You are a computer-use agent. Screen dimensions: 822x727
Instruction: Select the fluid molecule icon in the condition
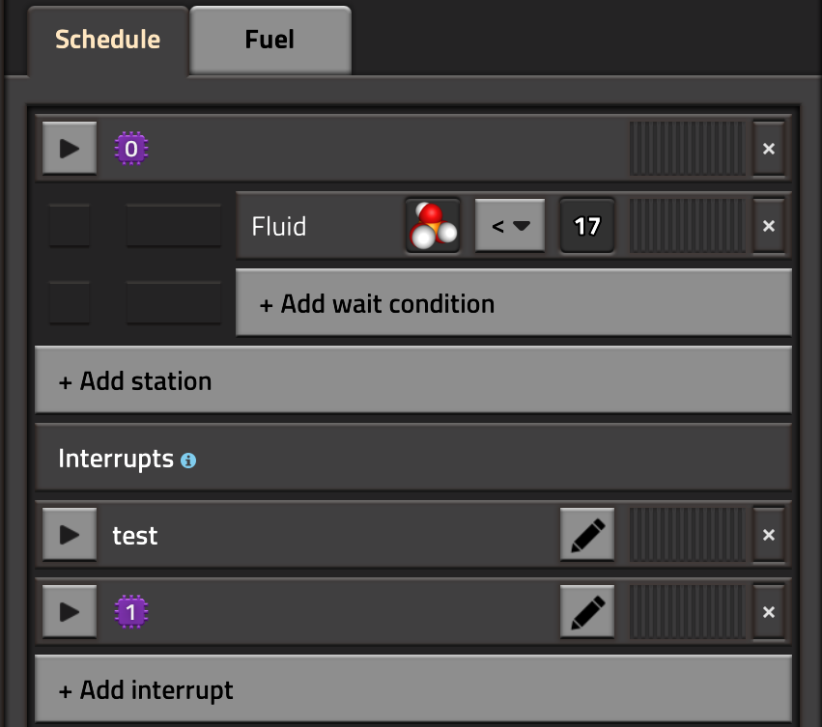[x=433, y=226]
